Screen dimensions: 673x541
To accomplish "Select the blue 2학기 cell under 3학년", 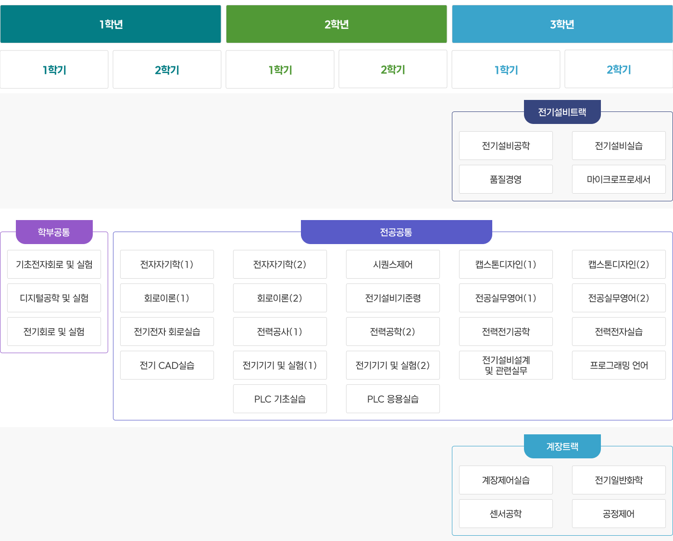I will pyautogui.click(x=619, y=70).
